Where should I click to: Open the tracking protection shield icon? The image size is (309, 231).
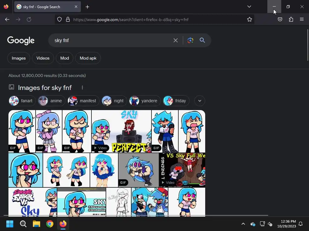(x=59, y=20)
